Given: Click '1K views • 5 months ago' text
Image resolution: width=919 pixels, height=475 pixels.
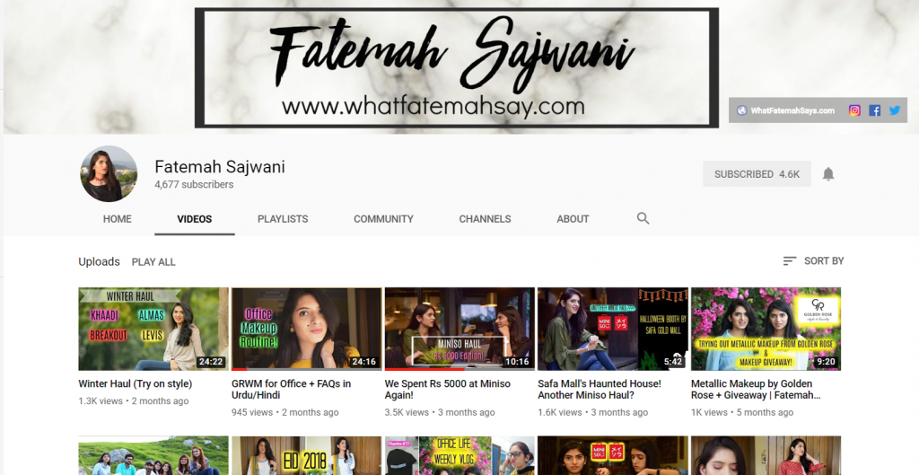Looking at the screenshot, I should pyautogui.click(x=742, y=412).
